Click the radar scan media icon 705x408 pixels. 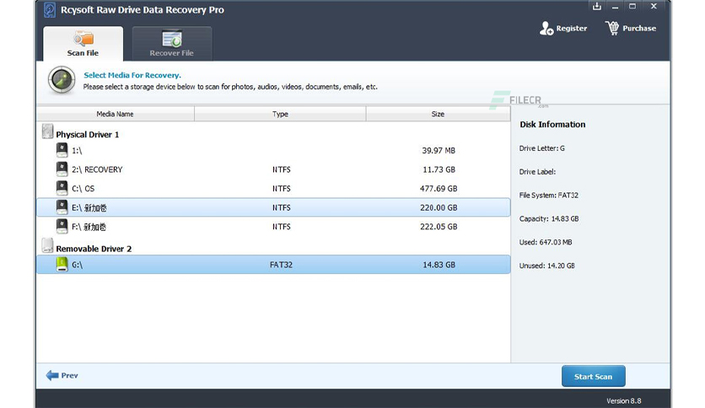62,80
